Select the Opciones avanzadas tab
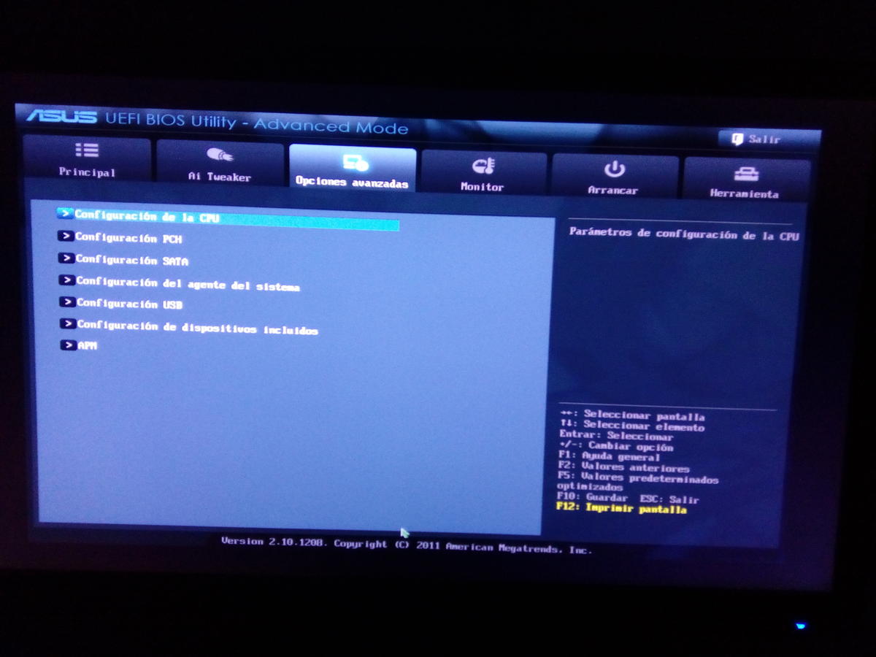876x657 pixels. (x=352, y=168)
